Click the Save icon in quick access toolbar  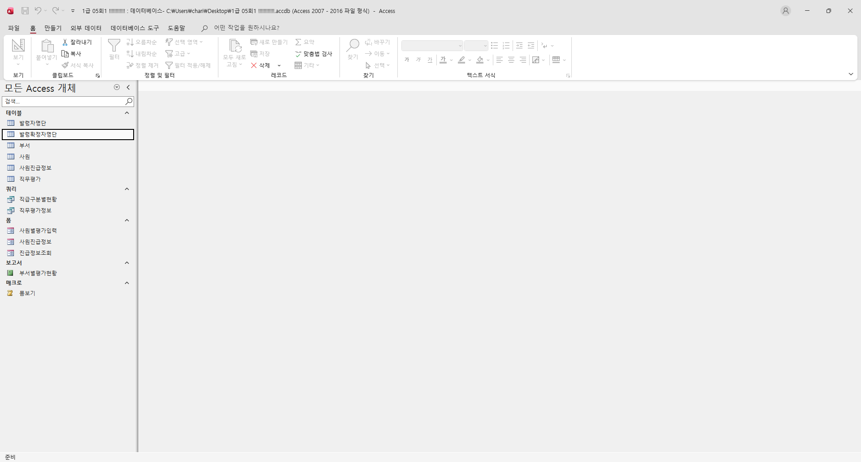point(25,11)
